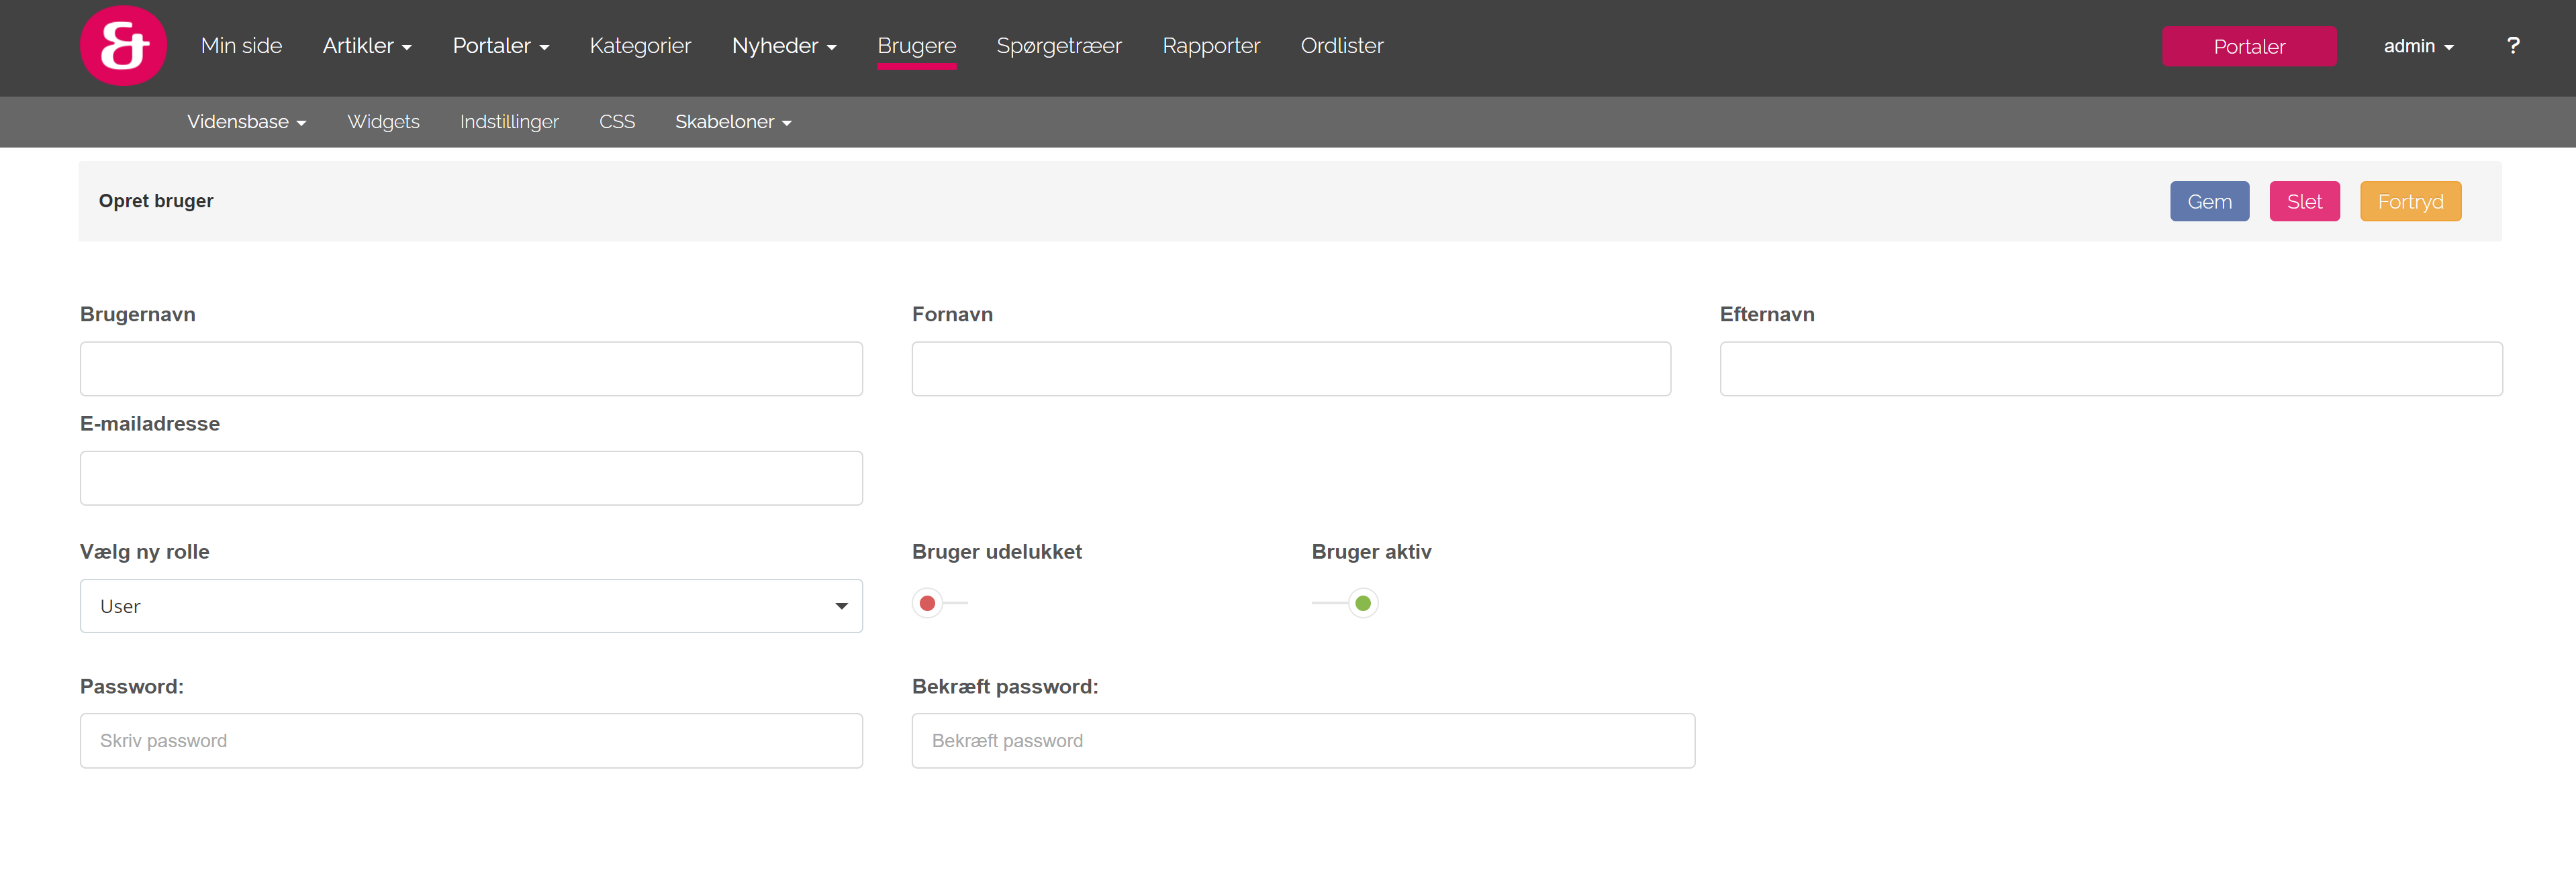The width and height of the screenshot is (2576, 886).
Task: Click the Gem save button
Action: coord(2208,202)
